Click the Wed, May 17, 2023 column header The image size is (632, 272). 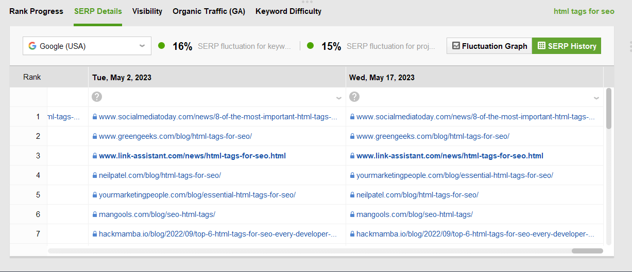474,77
